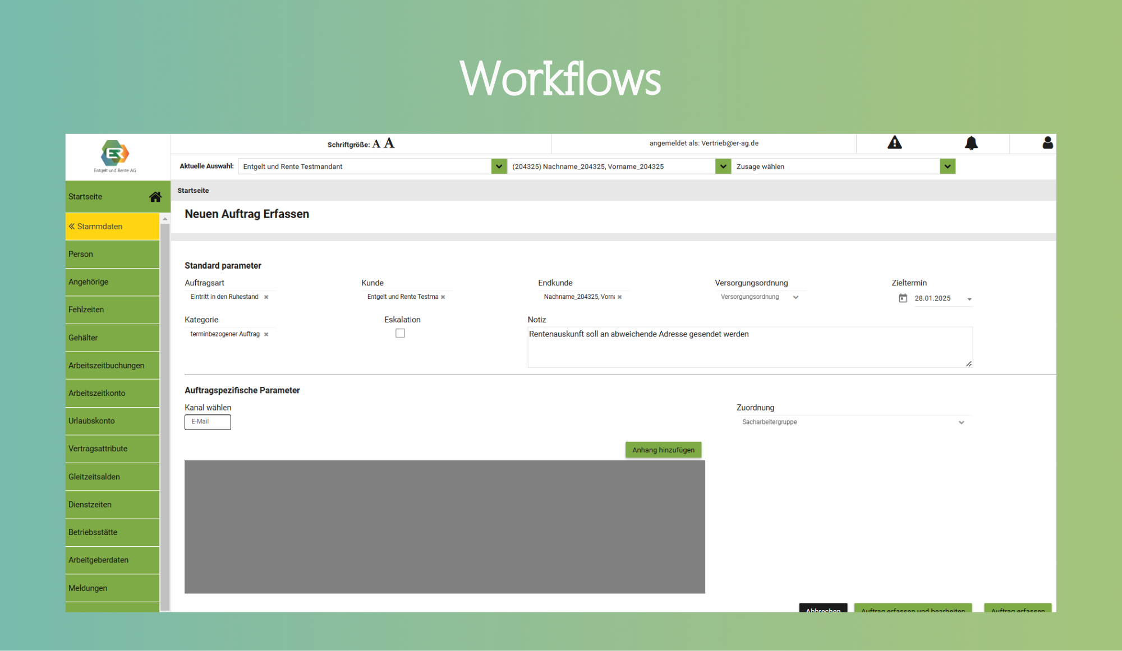The image size is (1122, 651).
Task: Click the Anhang hinzufügen button
Action: 663,450
